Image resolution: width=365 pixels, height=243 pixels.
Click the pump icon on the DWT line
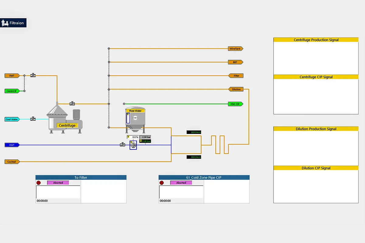click(133, 145)
